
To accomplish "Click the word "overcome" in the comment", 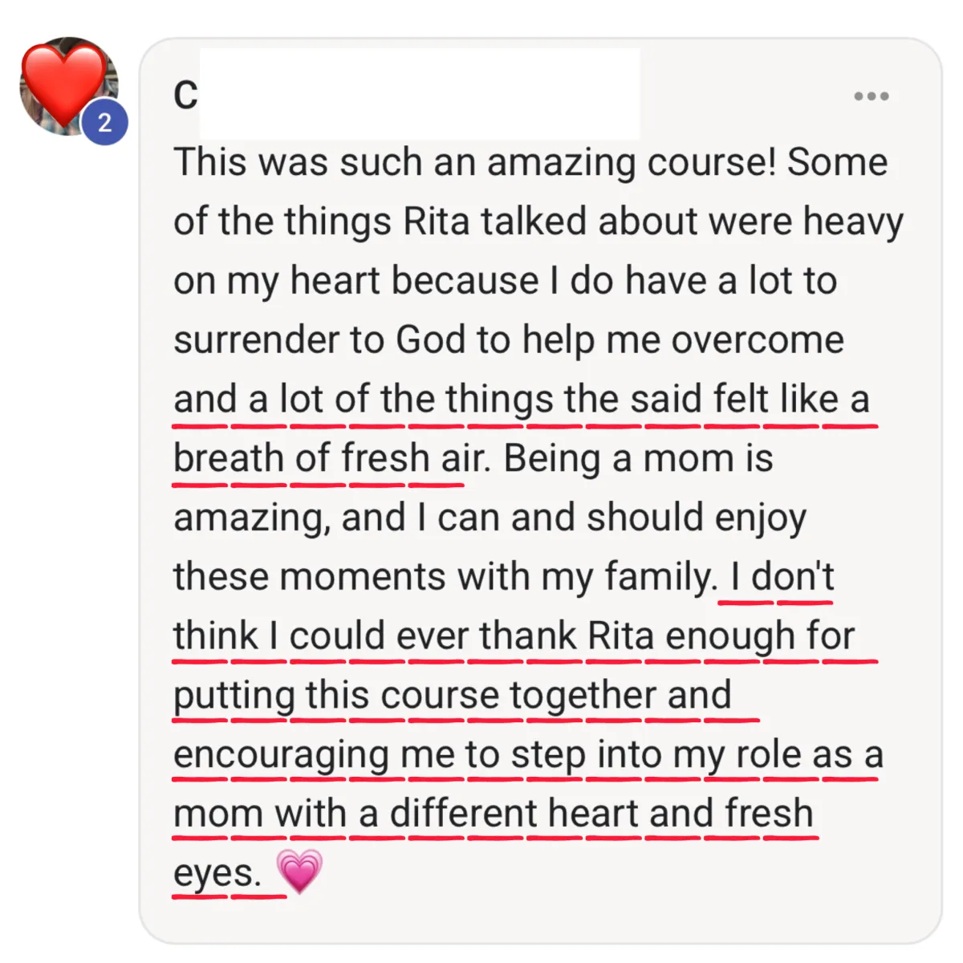I will click(757, 339).
